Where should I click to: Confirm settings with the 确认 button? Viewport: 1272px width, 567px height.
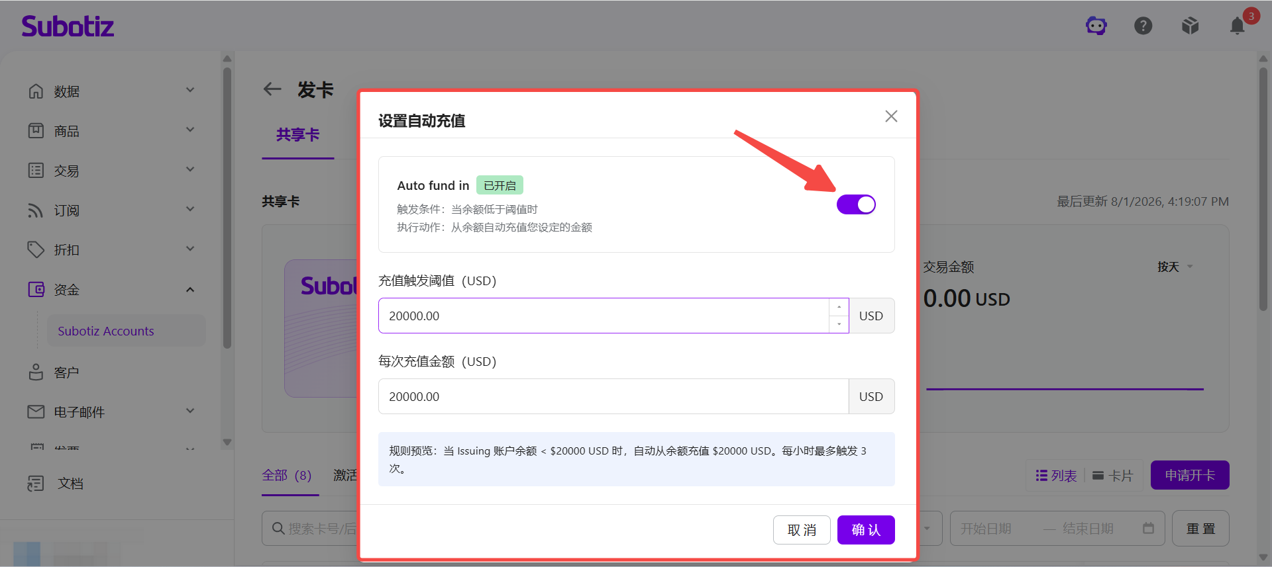(866, 530)
